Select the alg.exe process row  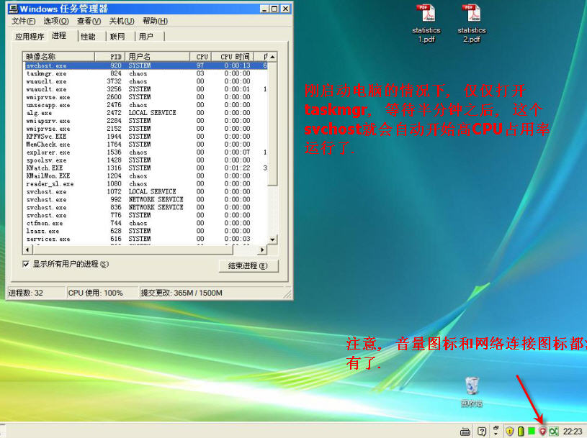click(x=145, y=113)
